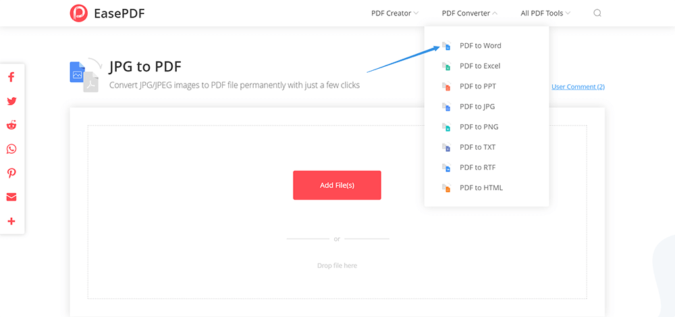Share page via WhatsApp icon
The height and width of the screenshot is (317, 675).
(11, 149)
